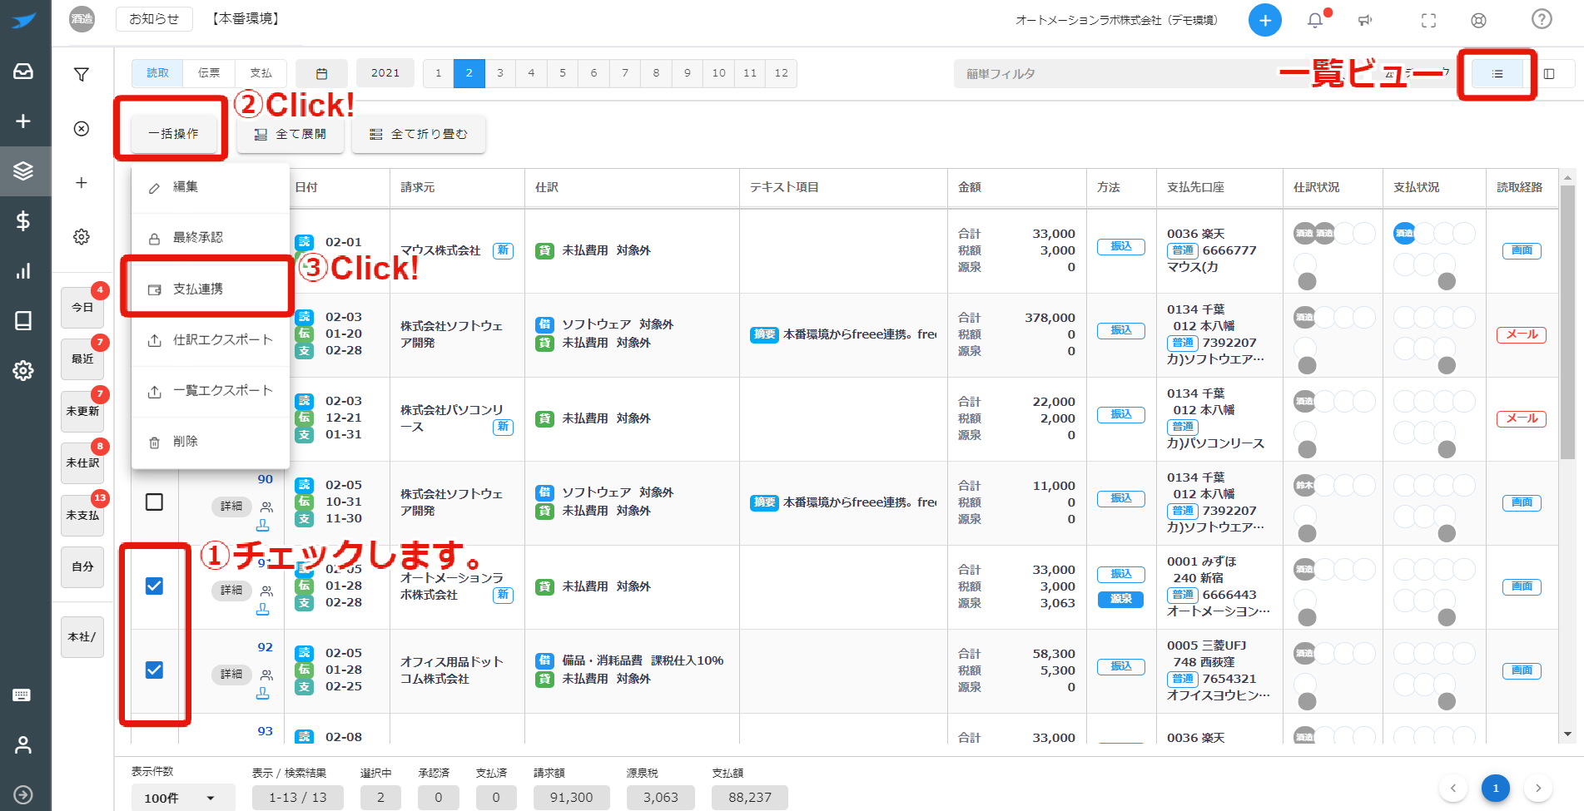Click the calendar icon button
Image resolution: width=1584 pixels, height=811 pixels.
click(x=321, y=73)
